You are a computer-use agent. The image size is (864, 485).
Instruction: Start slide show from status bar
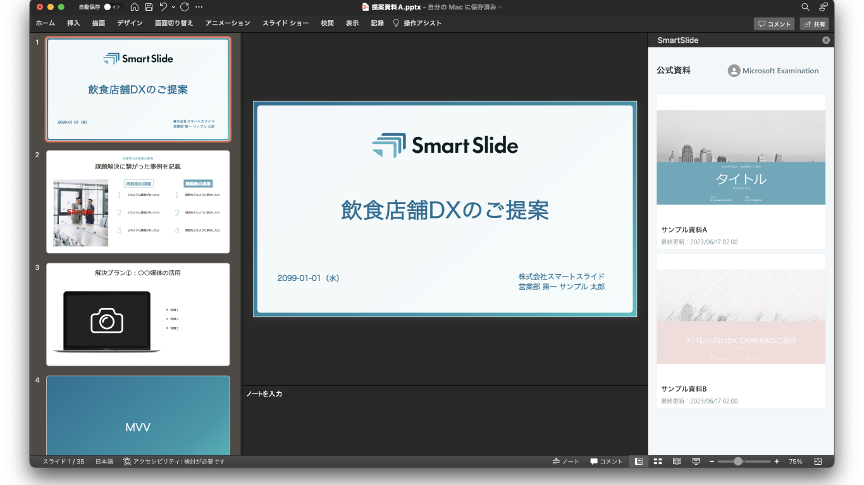click(x=696, y=462)
